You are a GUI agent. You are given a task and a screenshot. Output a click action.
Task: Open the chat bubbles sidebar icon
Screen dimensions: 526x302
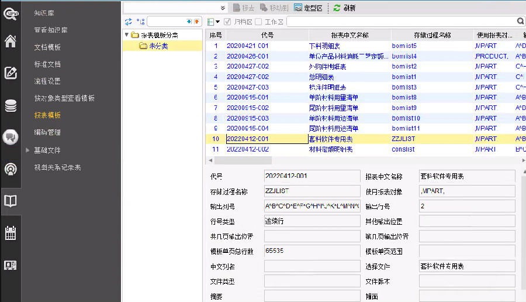(x=11, y=137)
